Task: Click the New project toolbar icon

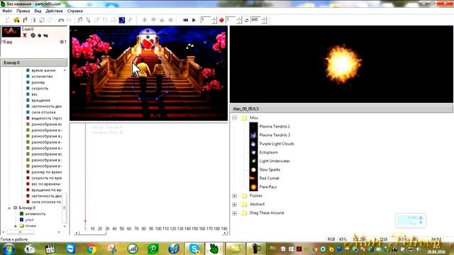Action: (8, 20)
